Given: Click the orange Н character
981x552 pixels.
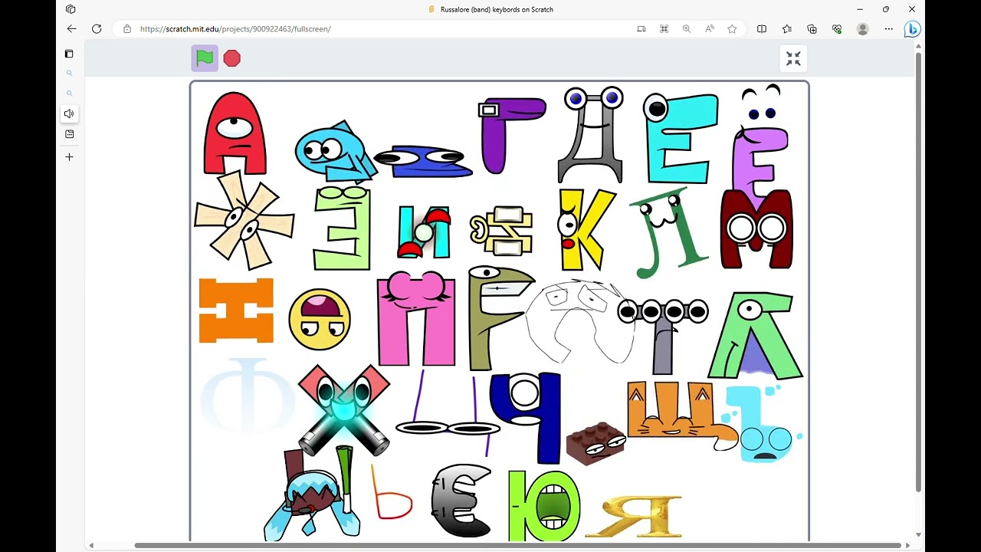Looking at the screenshot, I should tap(236, 310).
